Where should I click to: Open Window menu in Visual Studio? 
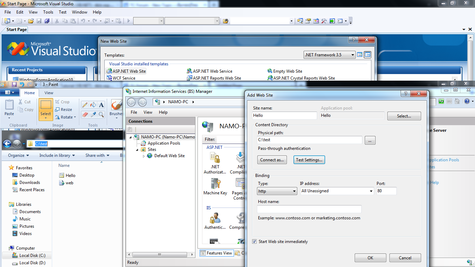click(x=80, y=12)
